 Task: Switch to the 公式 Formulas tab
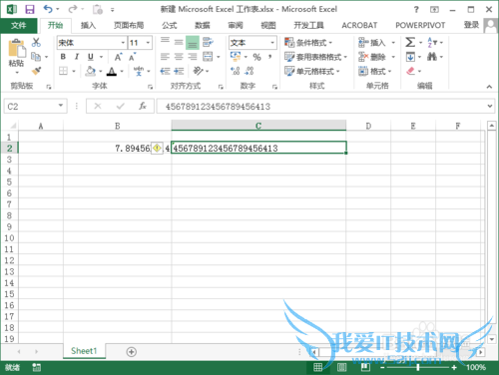point(170,25)
